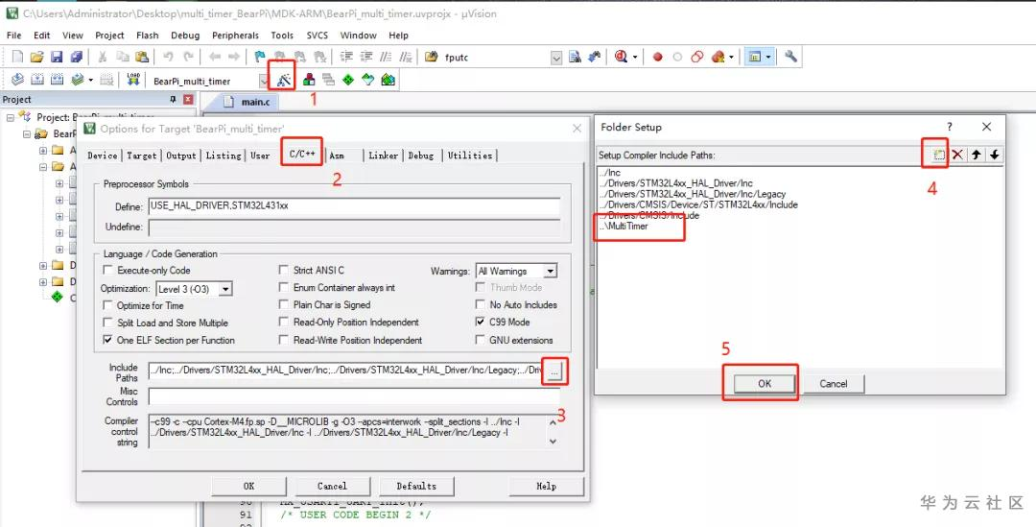
Task: Click the Translate file icon
Action: (x=18, y=80)
